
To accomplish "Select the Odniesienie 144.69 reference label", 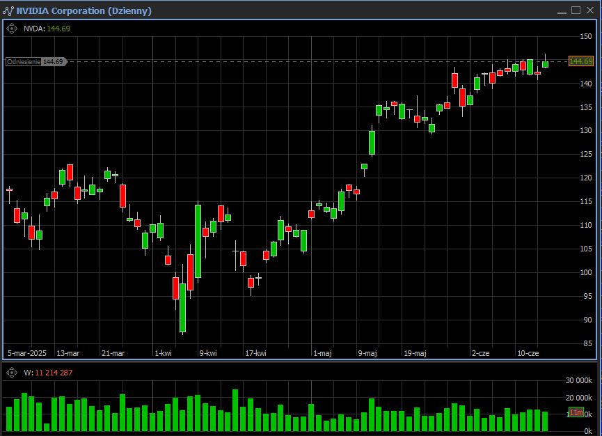I will (36, 61).
